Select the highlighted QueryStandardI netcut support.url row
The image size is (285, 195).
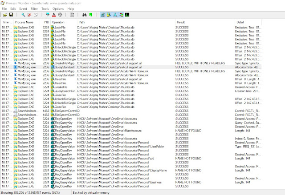click(131, 67)
